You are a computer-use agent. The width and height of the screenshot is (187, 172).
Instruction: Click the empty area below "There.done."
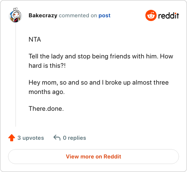click(x=100, y=120)
